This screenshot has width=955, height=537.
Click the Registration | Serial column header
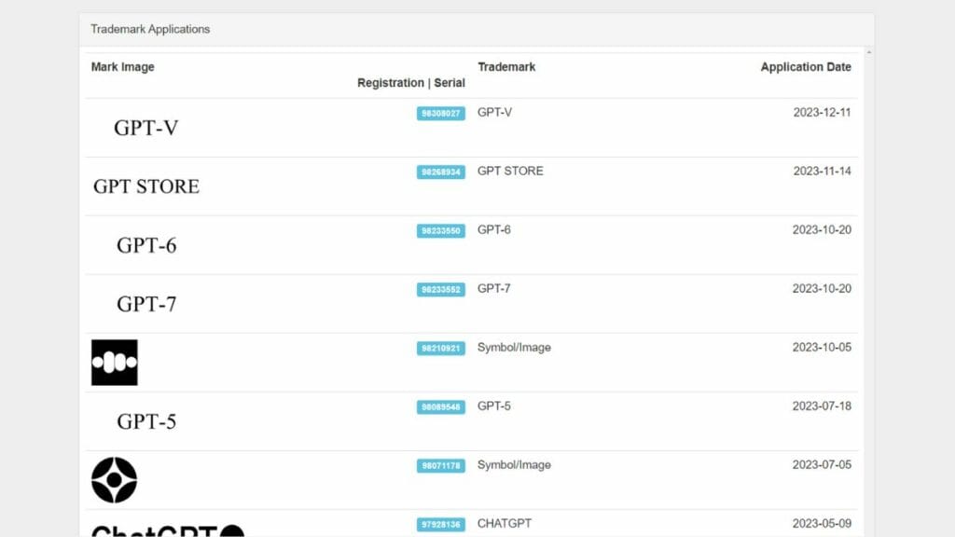point(411,83)
